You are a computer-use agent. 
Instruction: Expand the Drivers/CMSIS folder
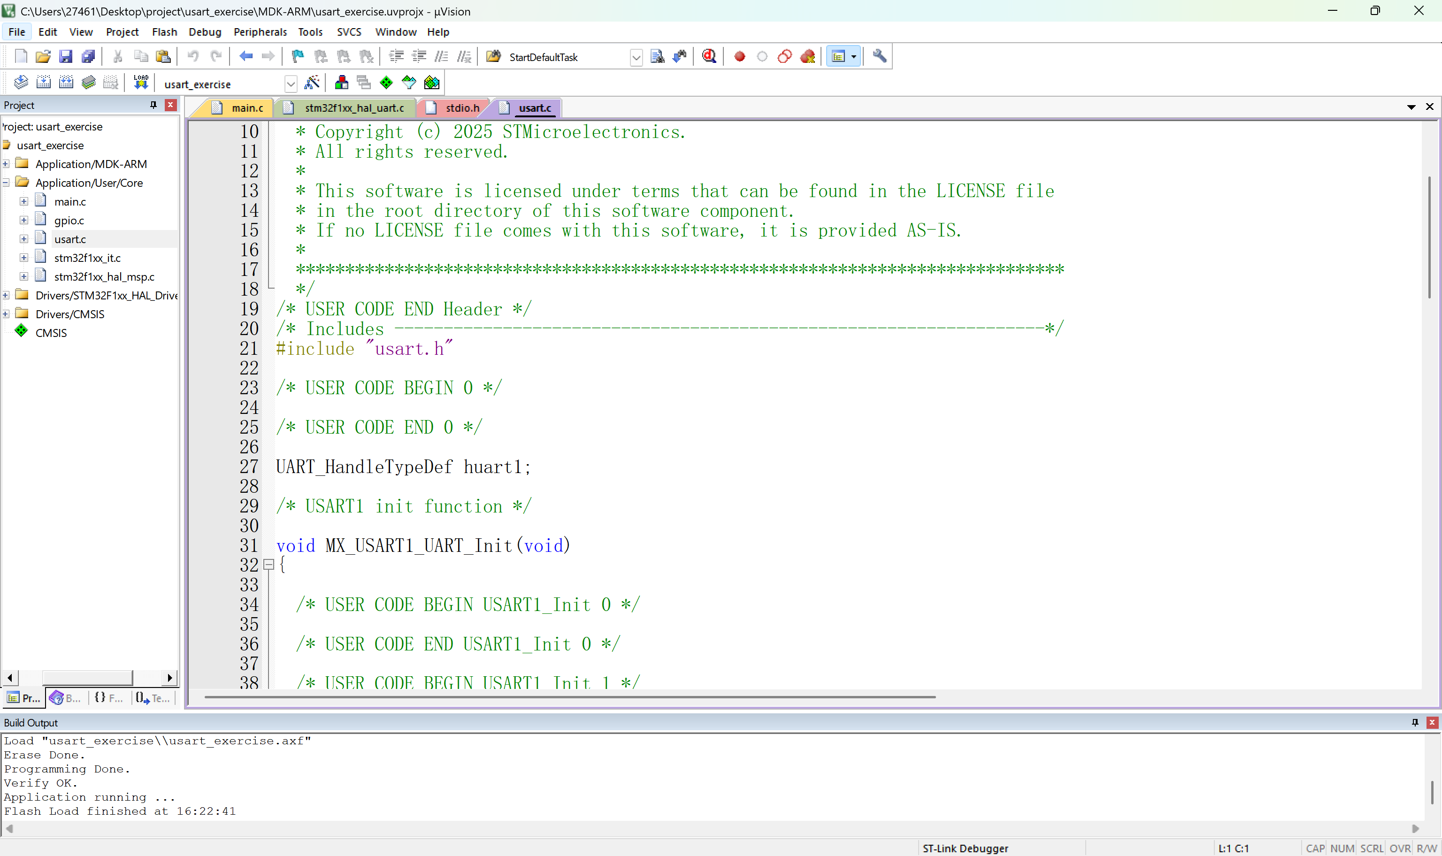point(6,314)
